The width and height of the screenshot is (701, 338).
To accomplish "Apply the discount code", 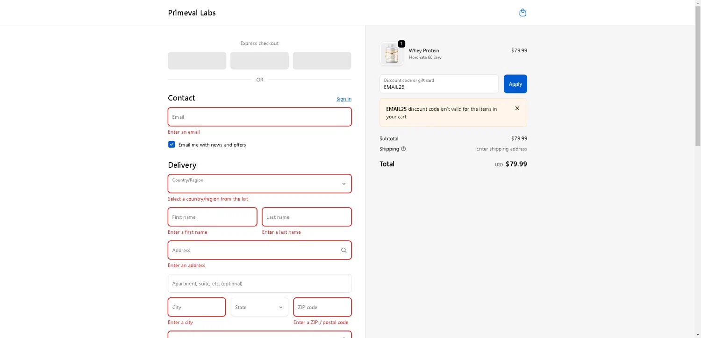I will click(x=515, y=84).
